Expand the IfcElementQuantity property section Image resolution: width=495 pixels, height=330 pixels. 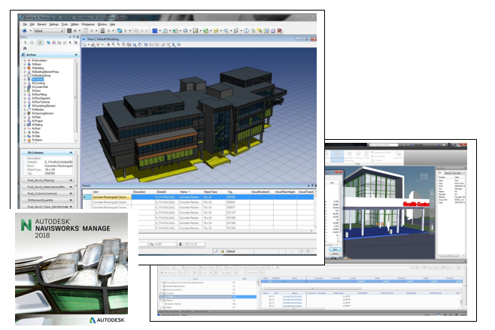71,200
